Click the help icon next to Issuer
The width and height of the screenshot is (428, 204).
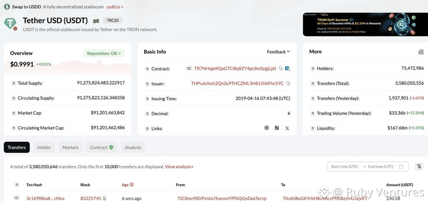[147, 84]
